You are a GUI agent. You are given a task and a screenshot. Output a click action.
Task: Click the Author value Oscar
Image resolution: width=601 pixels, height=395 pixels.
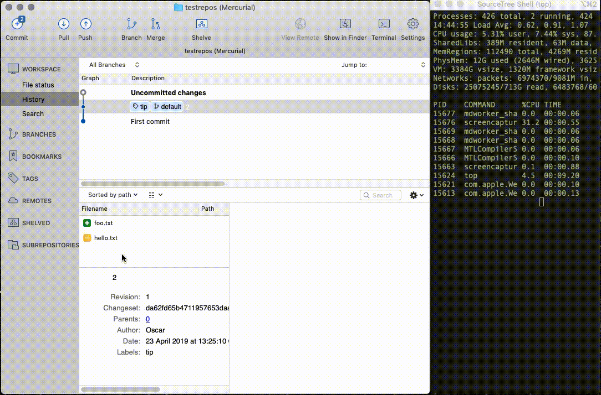155,330
